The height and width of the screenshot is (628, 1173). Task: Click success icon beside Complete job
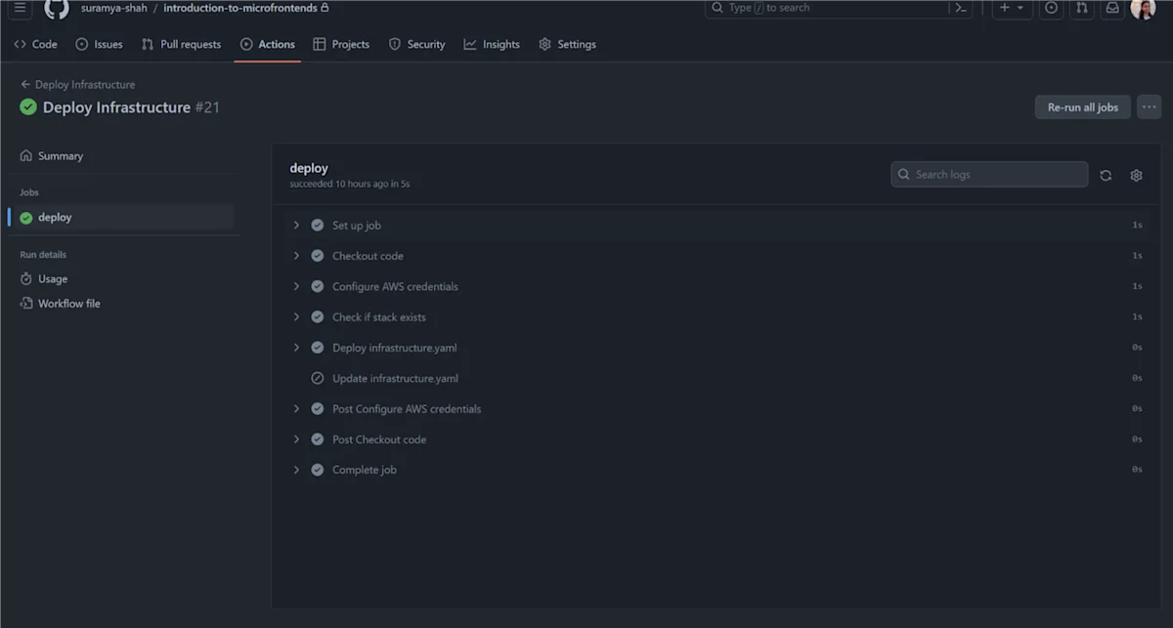point(318,470)
